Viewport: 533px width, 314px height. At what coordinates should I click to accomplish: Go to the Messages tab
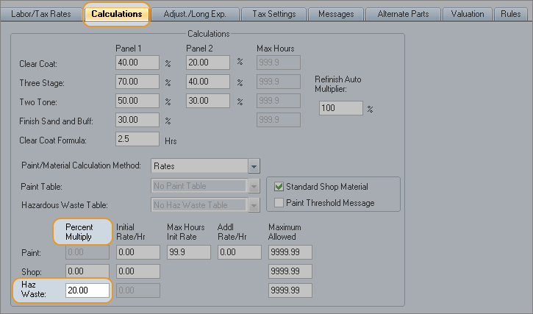pos(335,14)
